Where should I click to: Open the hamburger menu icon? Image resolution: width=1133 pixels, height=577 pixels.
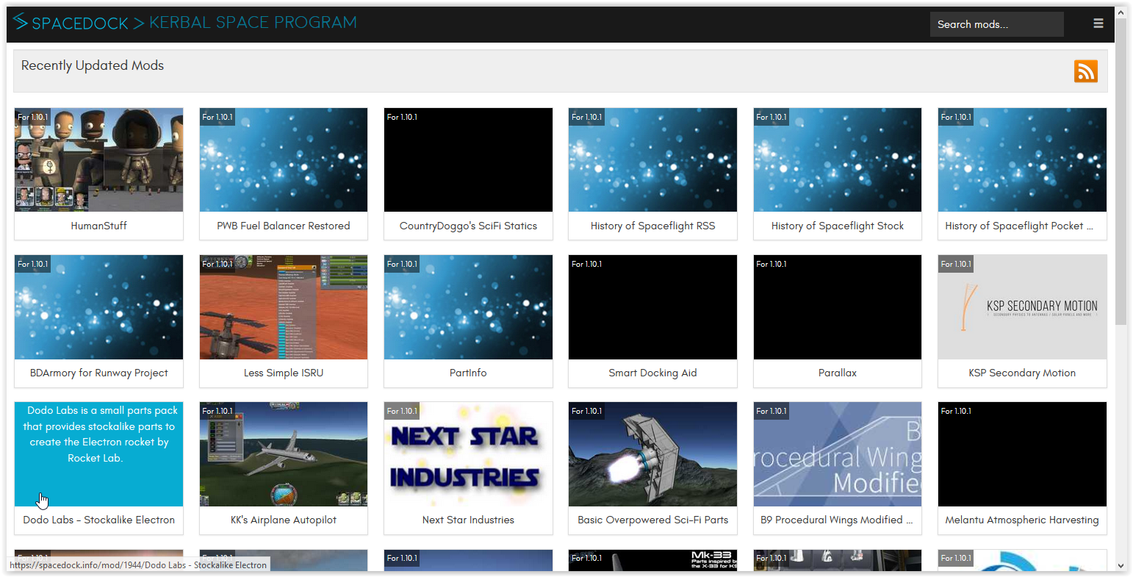pos(1098,24)
